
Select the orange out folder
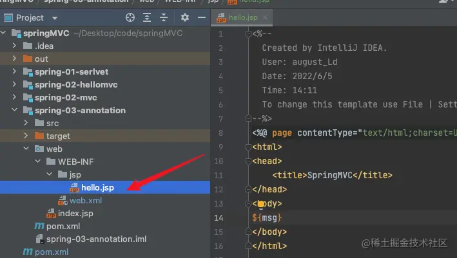tap(105, 59)
